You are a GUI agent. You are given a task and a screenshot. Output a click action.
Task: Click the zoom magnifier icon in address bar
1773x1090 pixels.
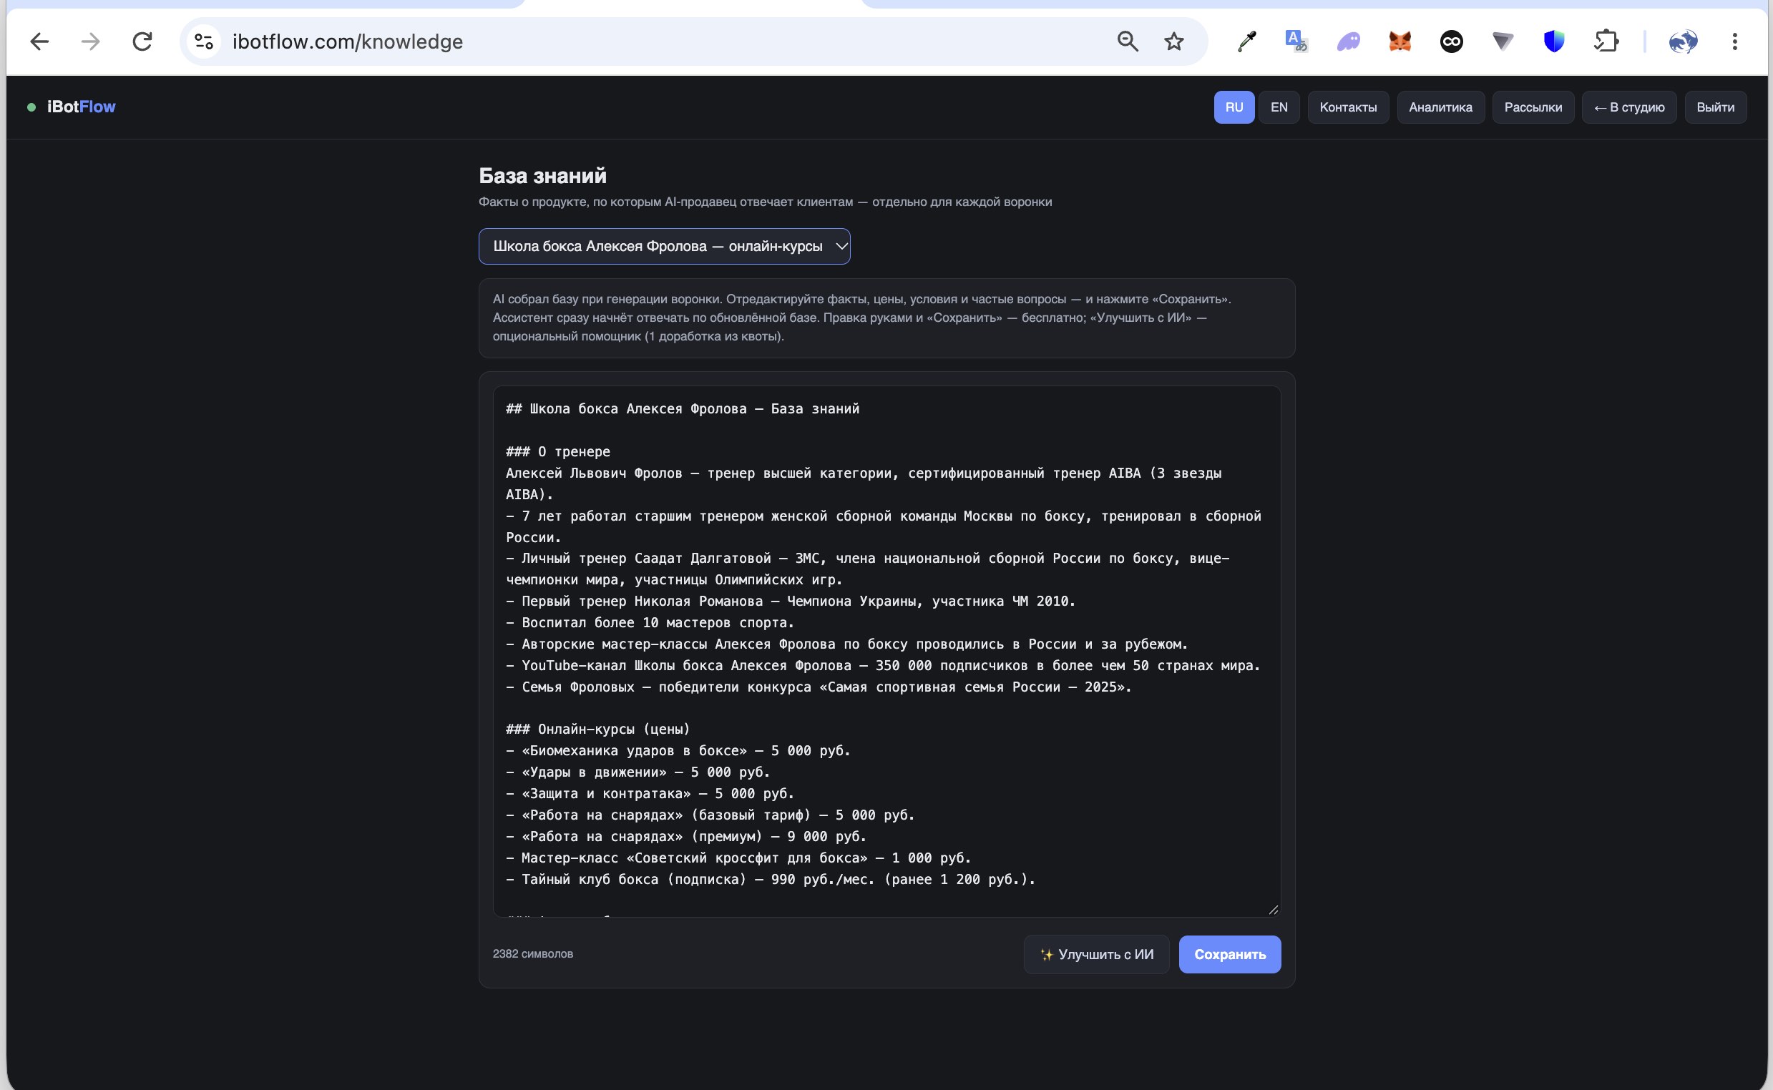pos(1128,41)
